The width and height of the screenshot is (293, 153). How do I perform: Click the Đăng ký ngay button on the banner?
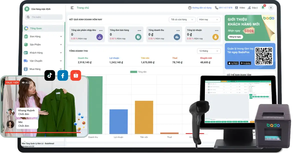[x=235, y=37]
